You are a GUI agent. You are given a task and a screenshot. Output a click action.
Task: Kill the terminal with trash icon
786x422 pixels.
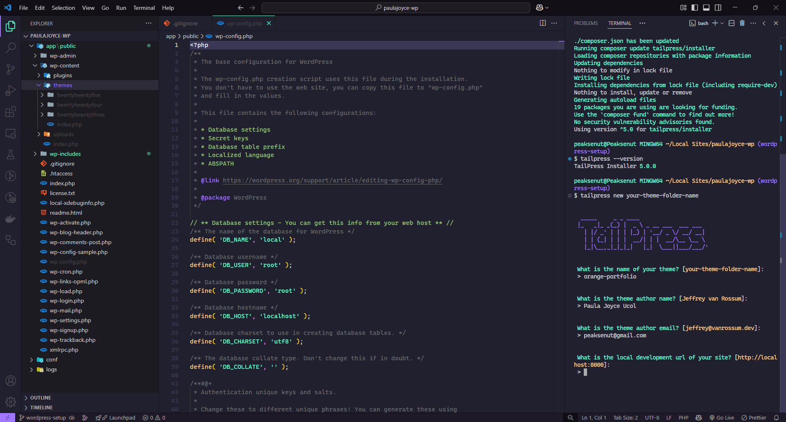point(742,23)
